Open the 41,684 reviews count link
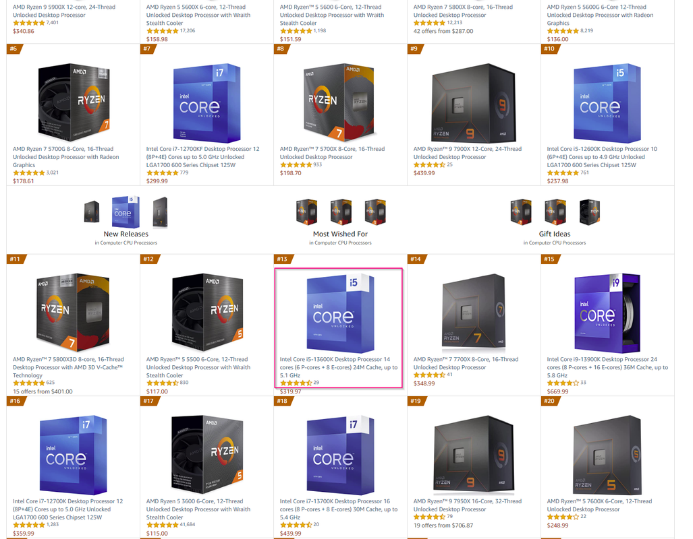The image size is (693, 539). (188, 524)
